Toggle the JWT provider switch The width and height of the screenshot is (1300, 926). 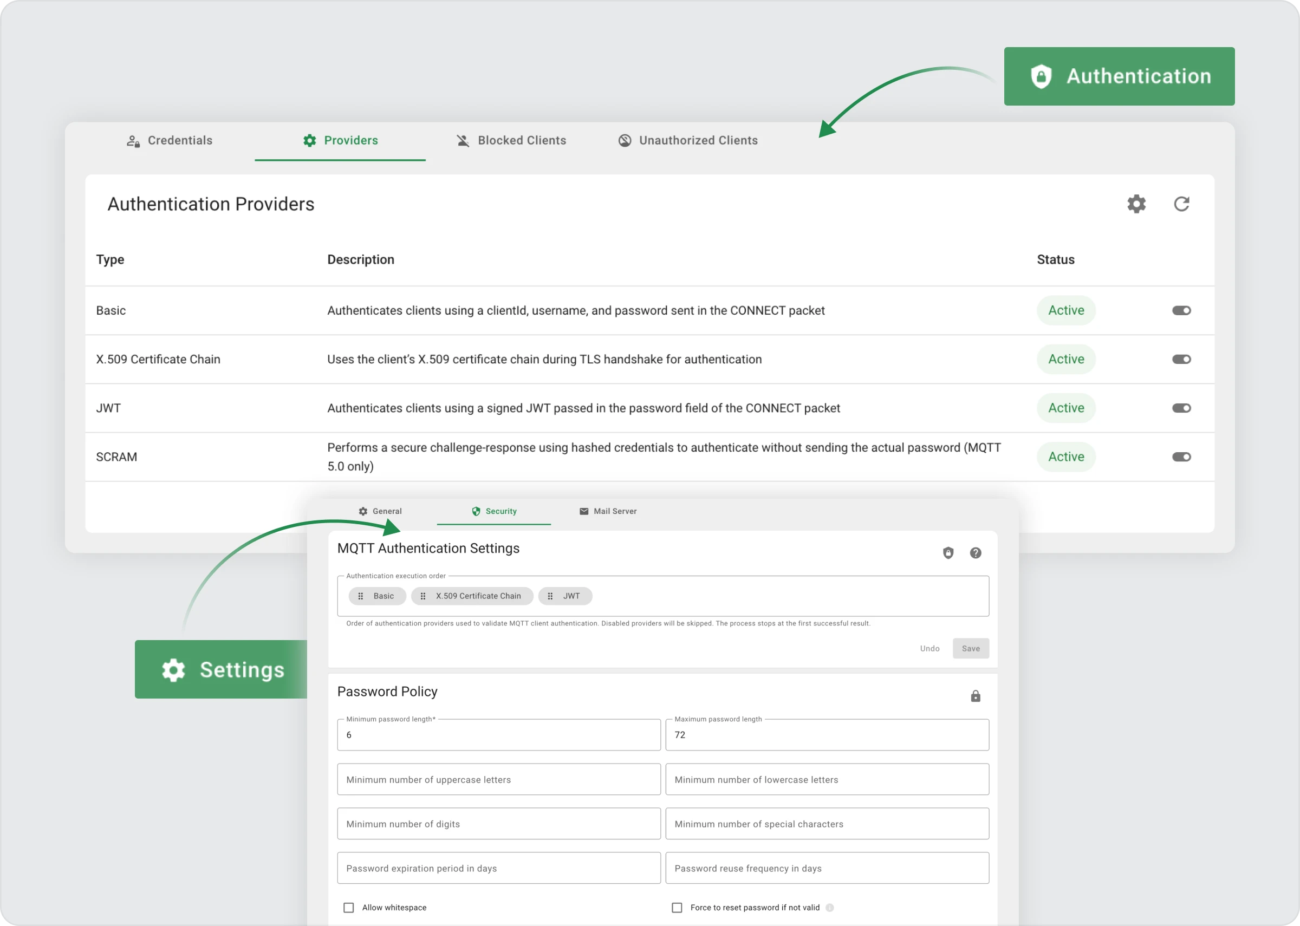click(1181, 408)
